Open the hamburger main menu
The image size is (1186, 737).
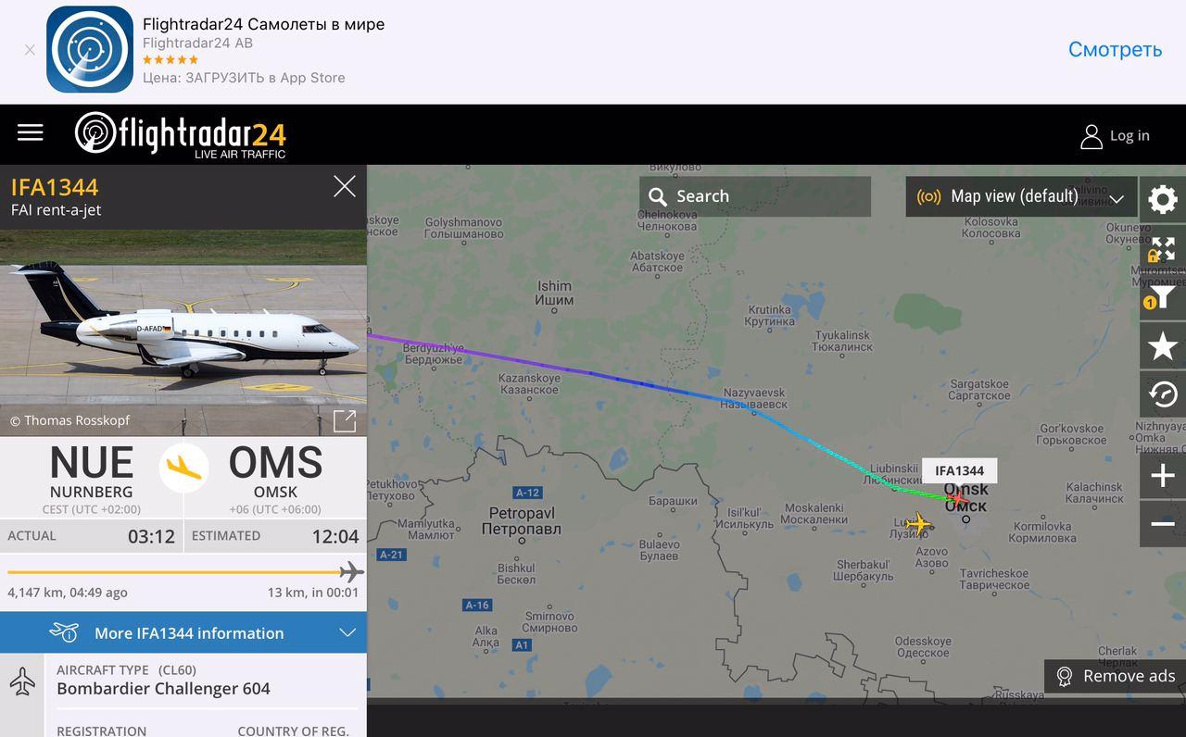coord(31,133)
